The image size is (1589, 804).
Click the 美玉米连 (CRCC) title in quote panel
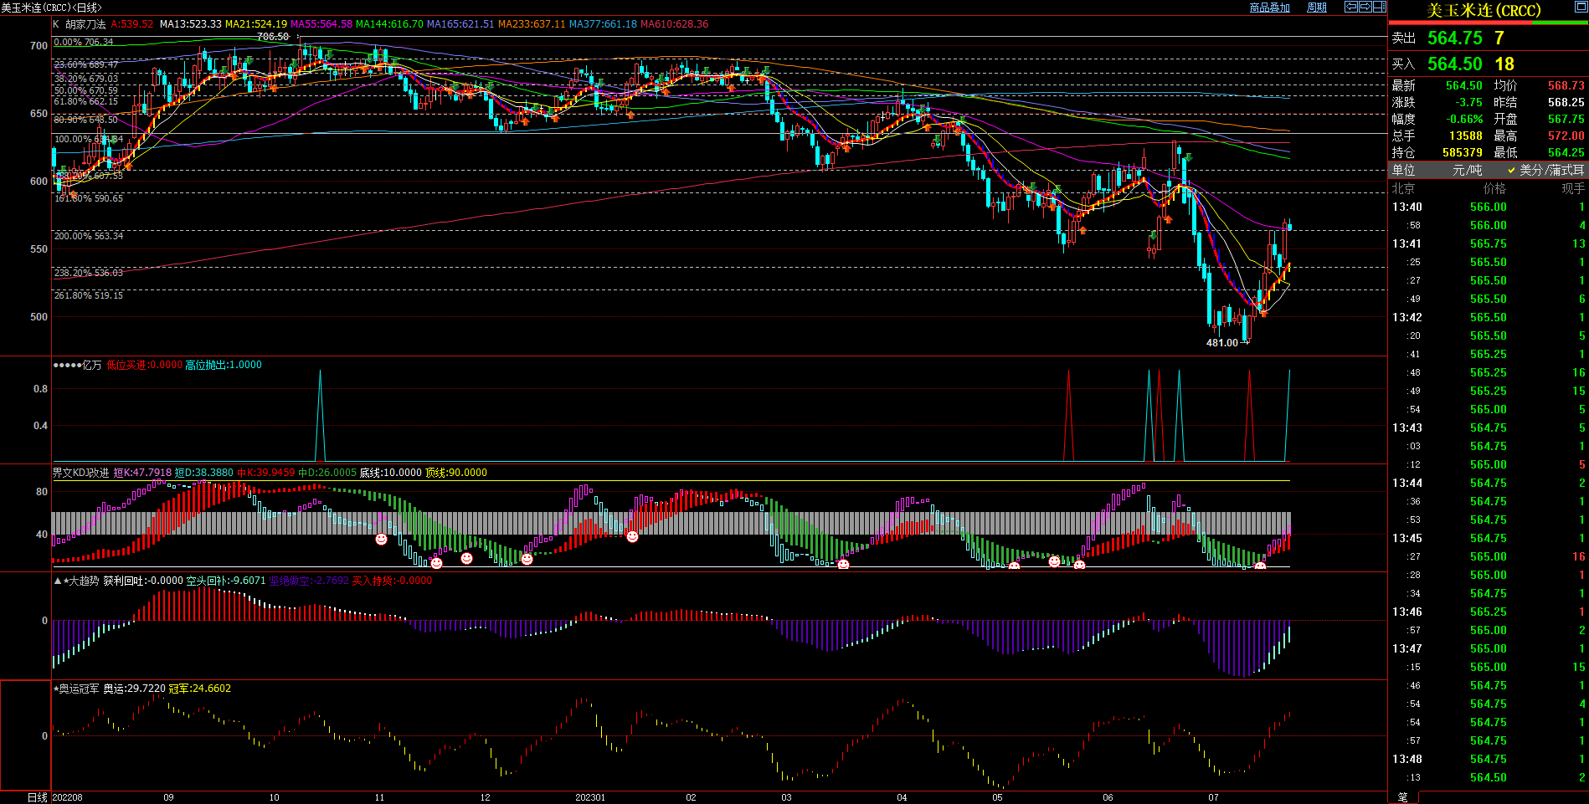[x=1484, y=11]
